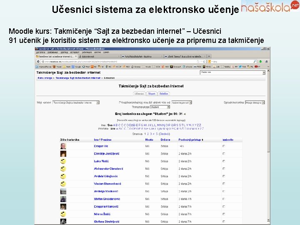Go back with the browser back arrow
The height and width of the screenshot is (225, 300).
pos(38,62)
